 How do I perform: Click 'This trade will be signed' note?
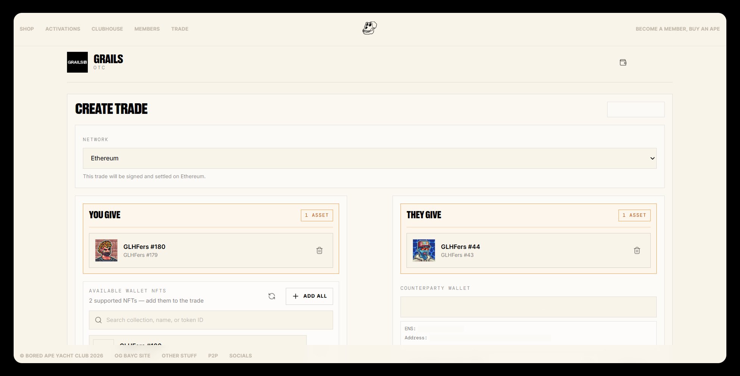point(144,176)
